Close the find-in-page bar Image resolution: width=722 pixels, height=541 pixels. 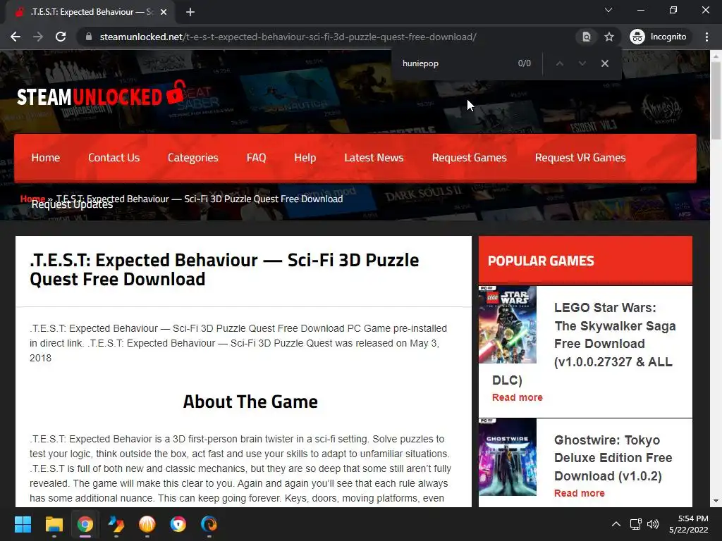604,63
